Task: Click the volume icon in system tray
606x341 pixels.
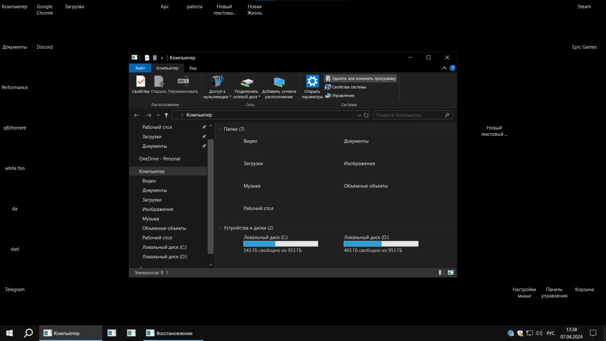Action: click(539, 333)
